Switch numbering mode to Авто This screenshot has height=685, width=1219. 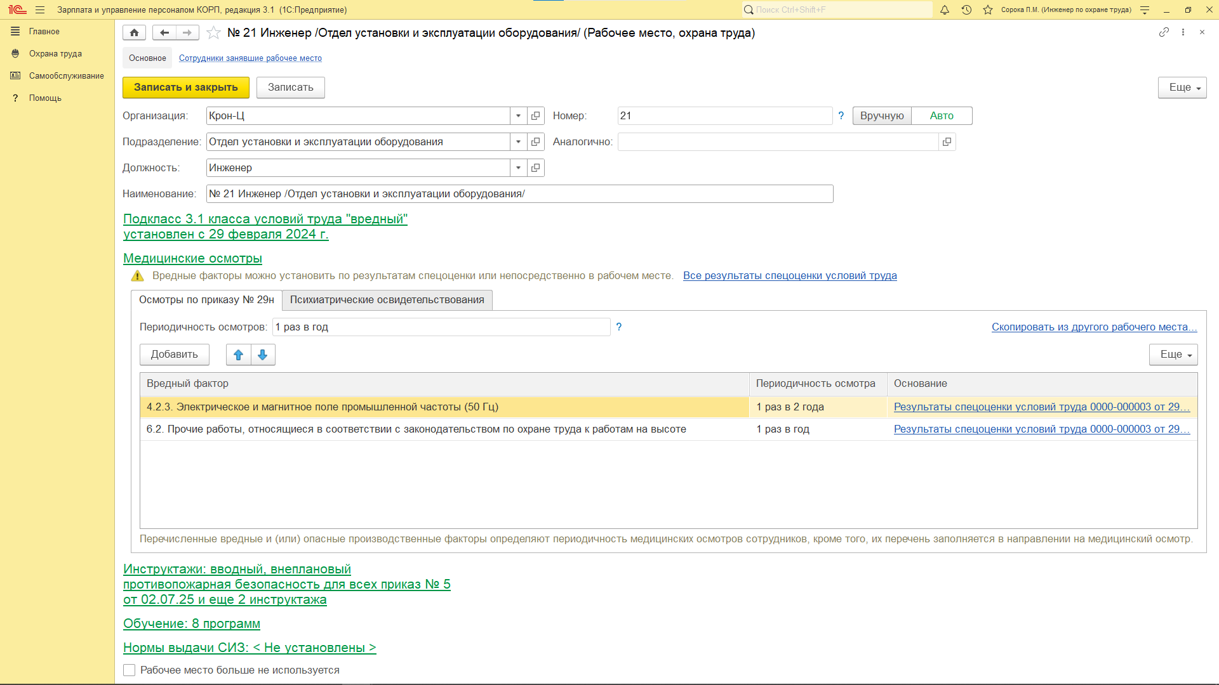click(942, 116)
